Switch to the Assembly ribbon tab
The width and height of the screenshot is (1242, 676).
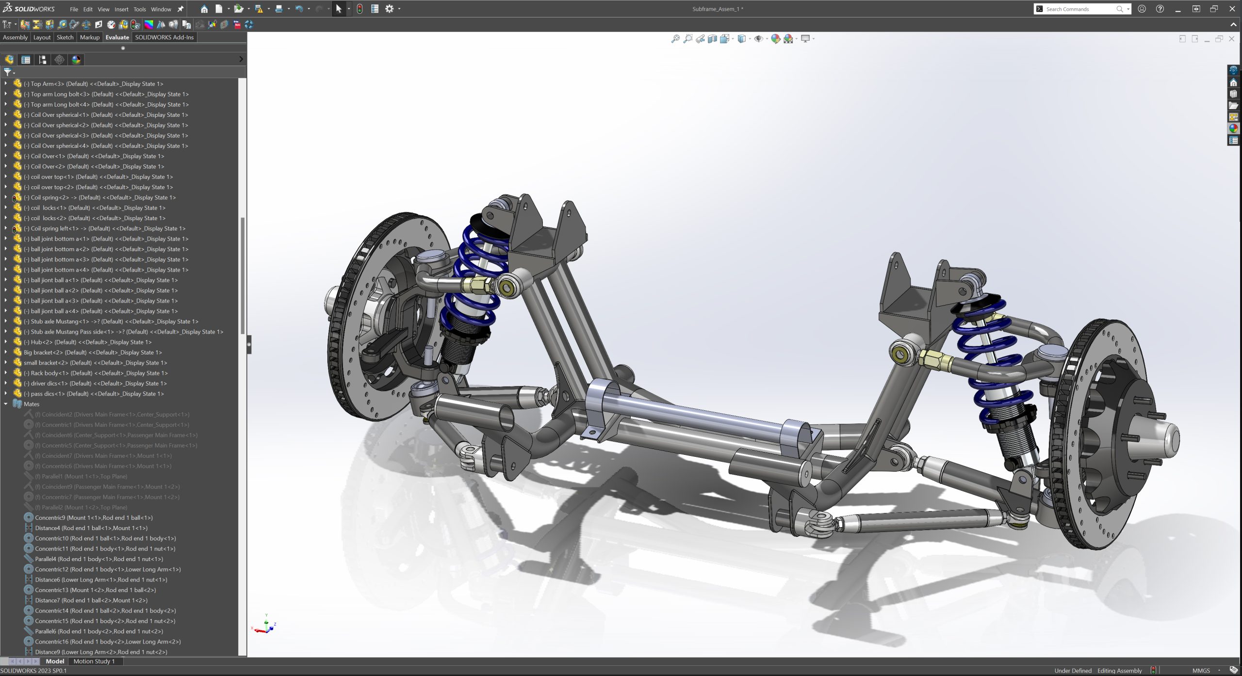coord(15,37)
